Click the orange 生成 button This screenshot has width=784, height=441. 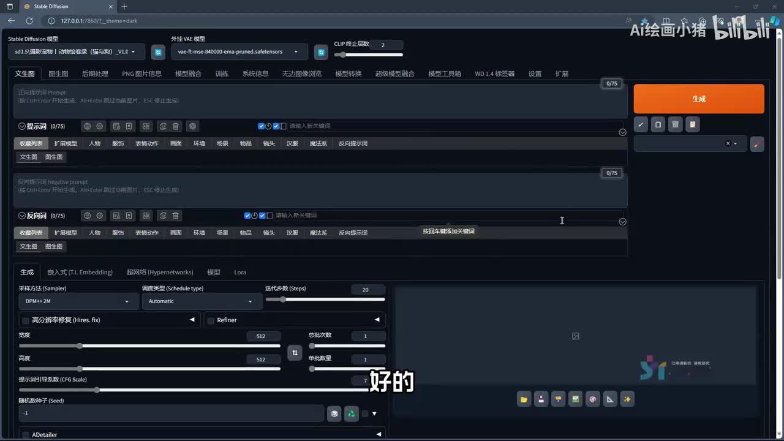699,99
